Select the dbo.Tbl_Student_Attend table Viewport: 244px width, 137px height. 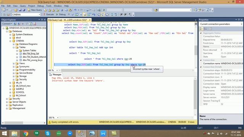coord(34,57)
